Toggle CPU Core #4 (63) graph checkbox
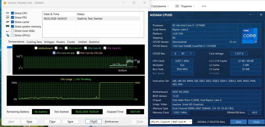 click(54, 53)
